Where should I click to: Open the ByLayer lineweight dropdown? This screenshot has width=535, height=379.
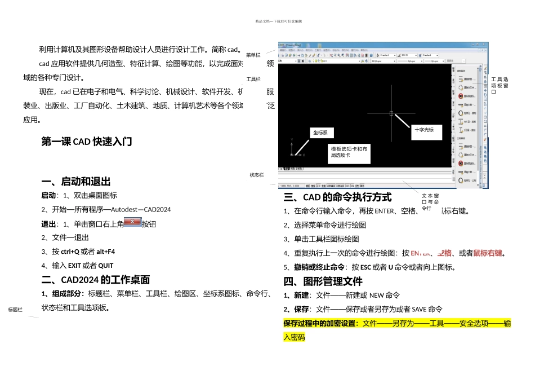point(443,61)
